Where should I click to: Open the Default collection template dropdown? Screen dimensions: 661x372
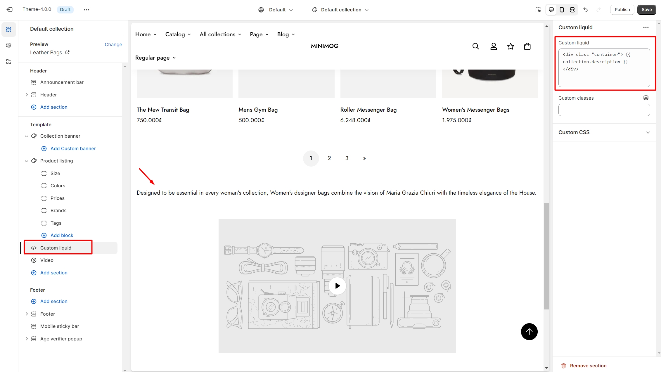tap(340, 10)
